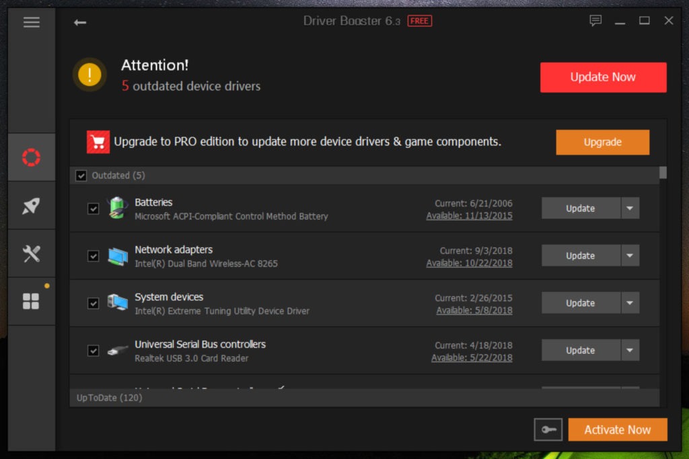Click the Update Now button

click(603, 77)
